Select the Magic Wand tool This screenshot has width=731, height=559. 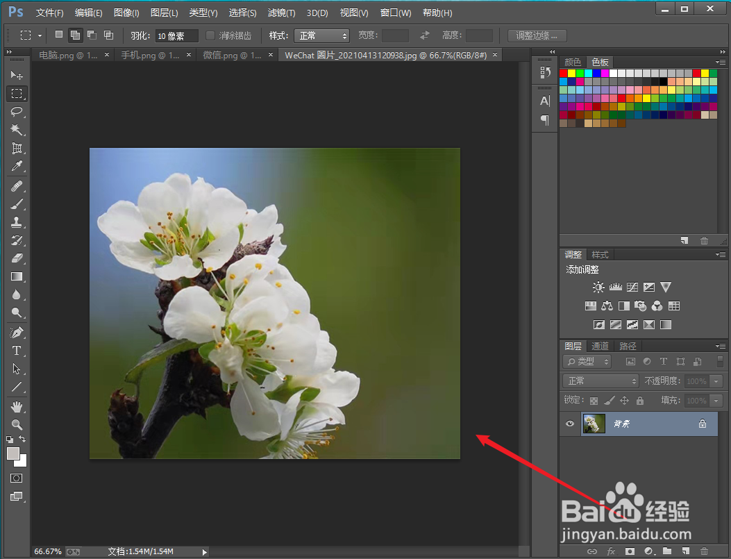(x=17, y=130)
